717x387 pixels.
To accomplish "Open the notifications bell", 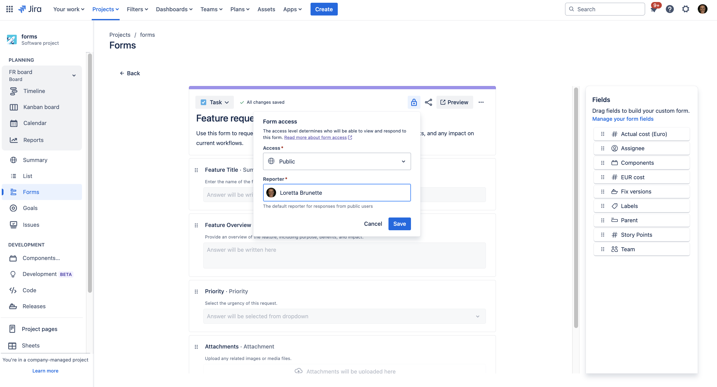I will pyautogui.click(x=654, y=9).
